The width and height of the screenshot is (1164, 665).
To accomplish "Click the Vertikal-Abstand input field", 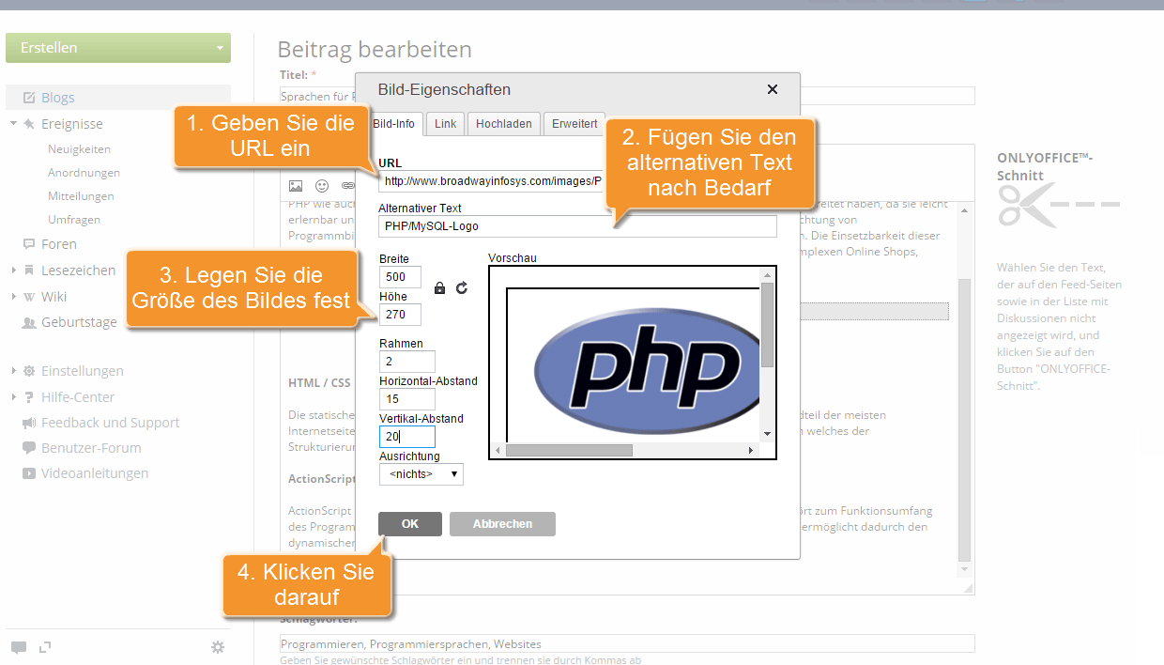I will click(407, 437).
